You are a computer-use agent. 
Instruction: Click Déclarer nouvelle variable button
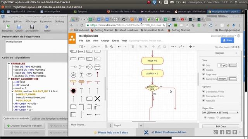[24, 126]
